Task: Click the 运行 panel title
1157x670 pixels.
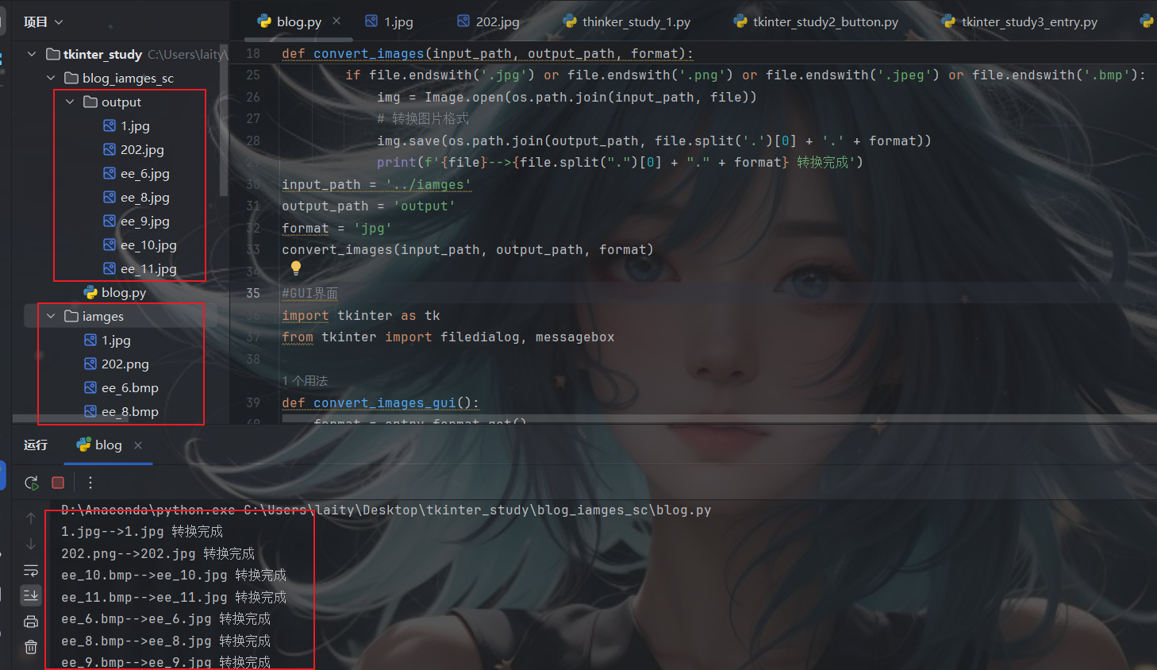Action: pos(36,445)
